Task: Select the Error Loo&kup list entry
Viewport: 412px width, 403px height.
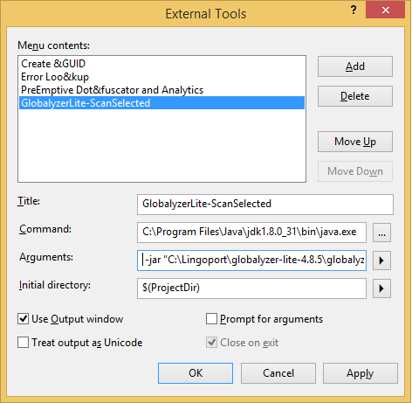Action: [161, 77]
